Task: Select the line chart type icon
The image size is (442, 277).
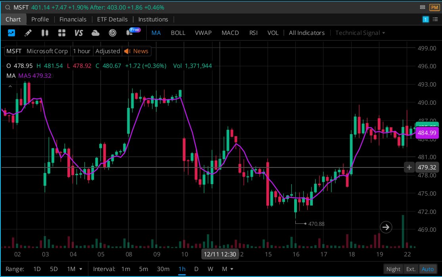Action: [x=11, y=33]
